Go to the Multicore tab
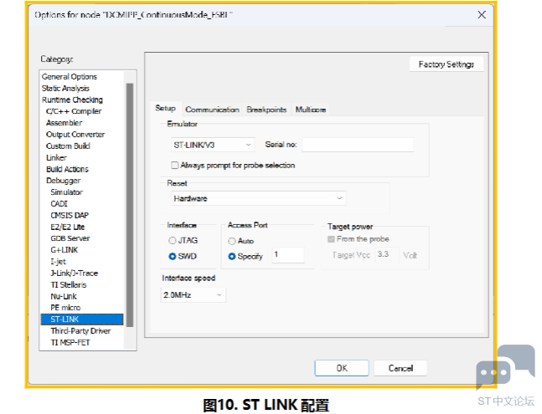This screenshot has width=542, height=414. (311, 110)
